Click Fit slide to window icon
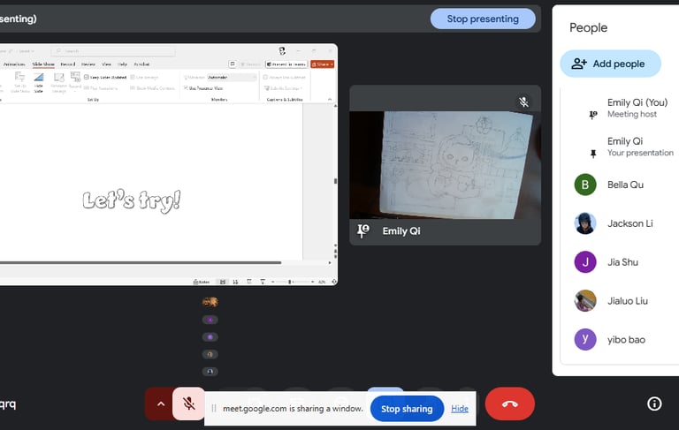 tap(334, 282)
